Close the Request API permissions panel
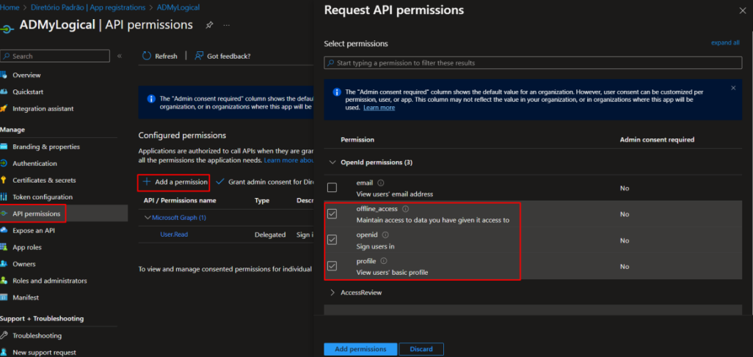The image size is (753, 357). (x=743, y=10)
